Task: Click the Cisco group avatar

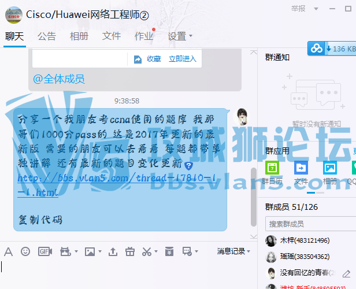Action: 14,15
